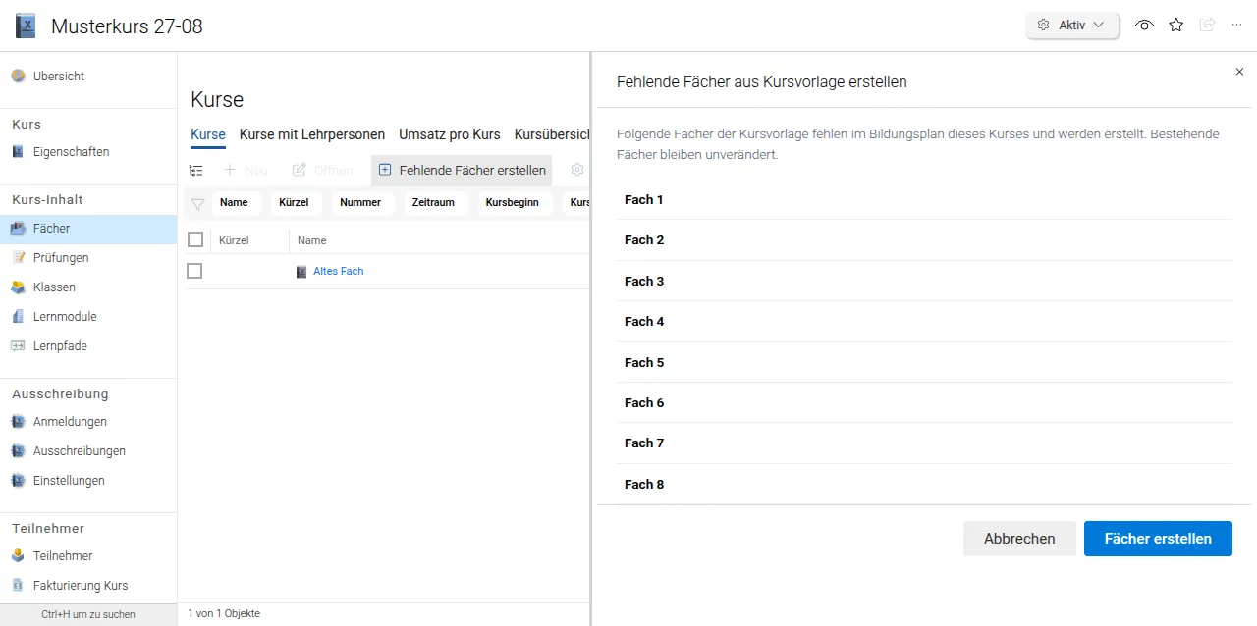The height and width of the screenshot is (626, 1257).
Task: Open Übersicht via its sidebar icon
Action: [x=18, y=77]
